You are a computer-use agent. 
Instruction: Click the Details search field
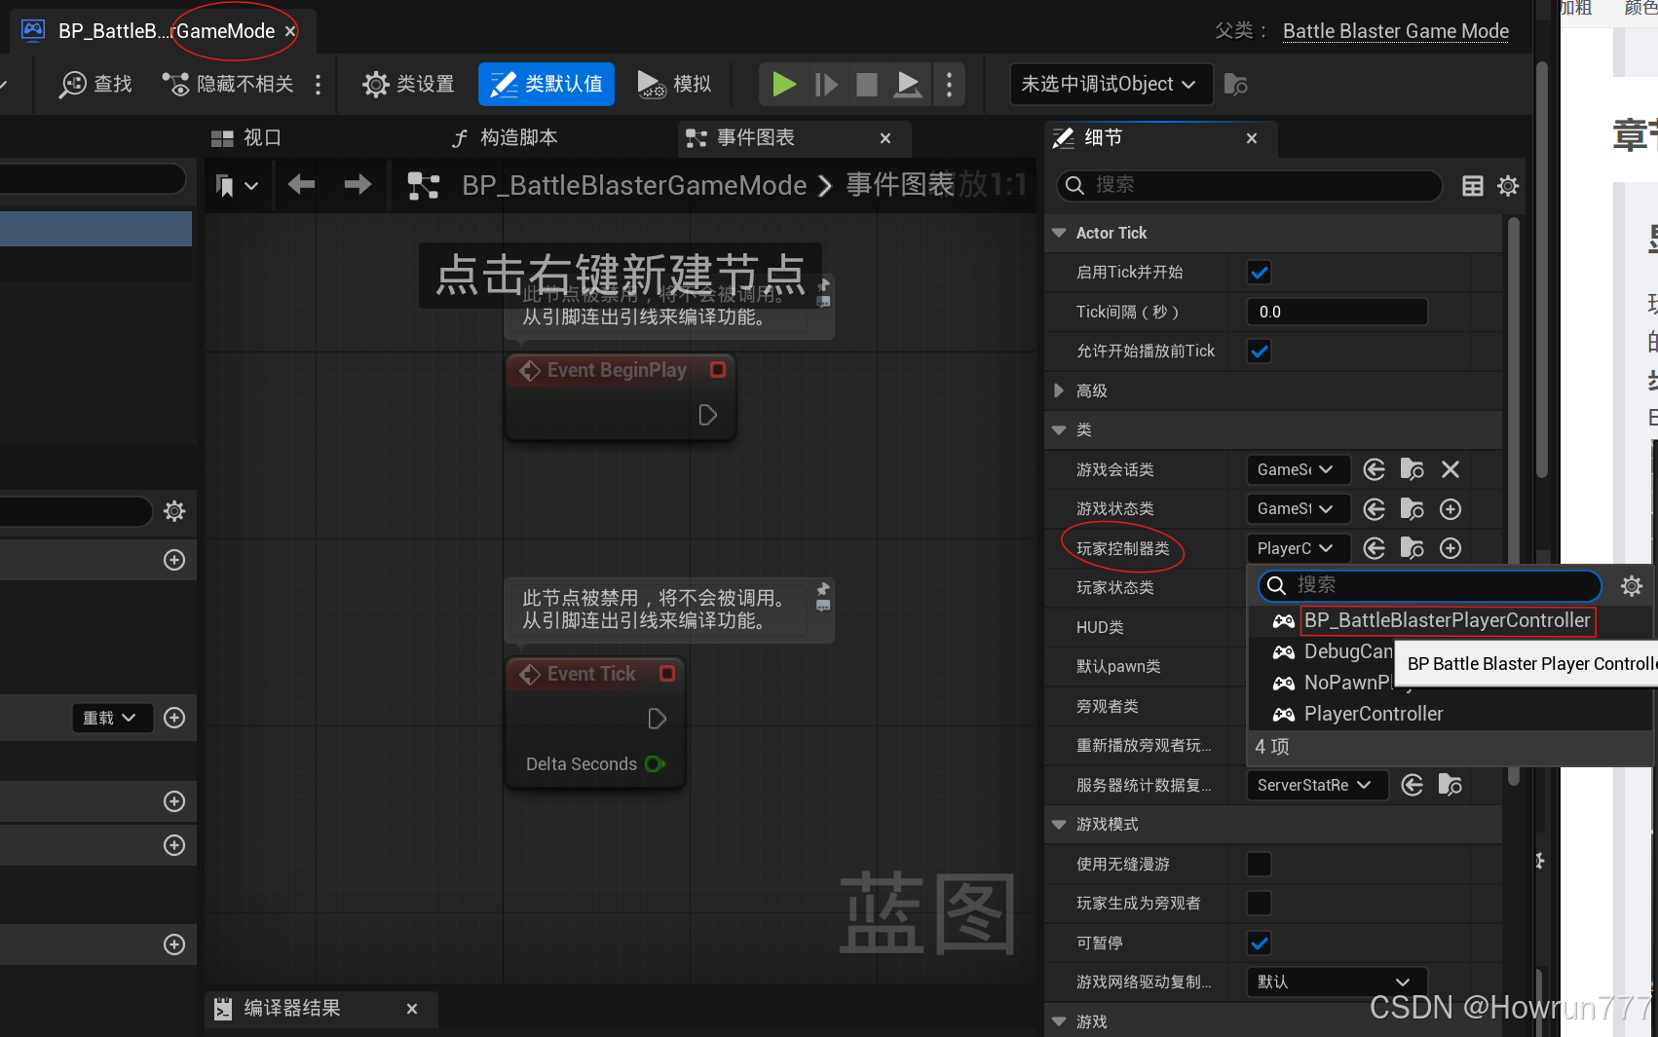click(x=1250, y=185)
